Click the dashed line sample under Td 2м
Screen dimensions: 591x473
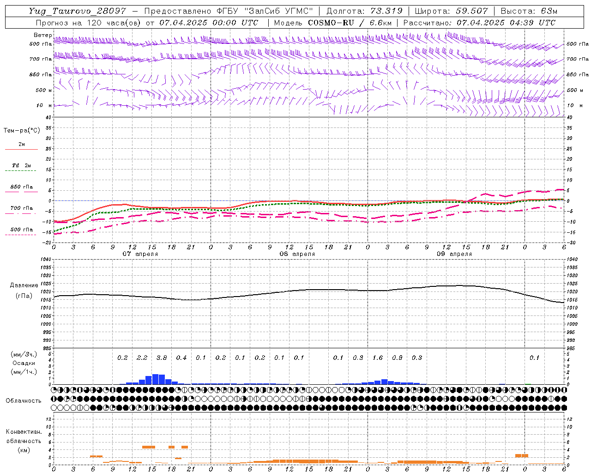click(20, 171)
